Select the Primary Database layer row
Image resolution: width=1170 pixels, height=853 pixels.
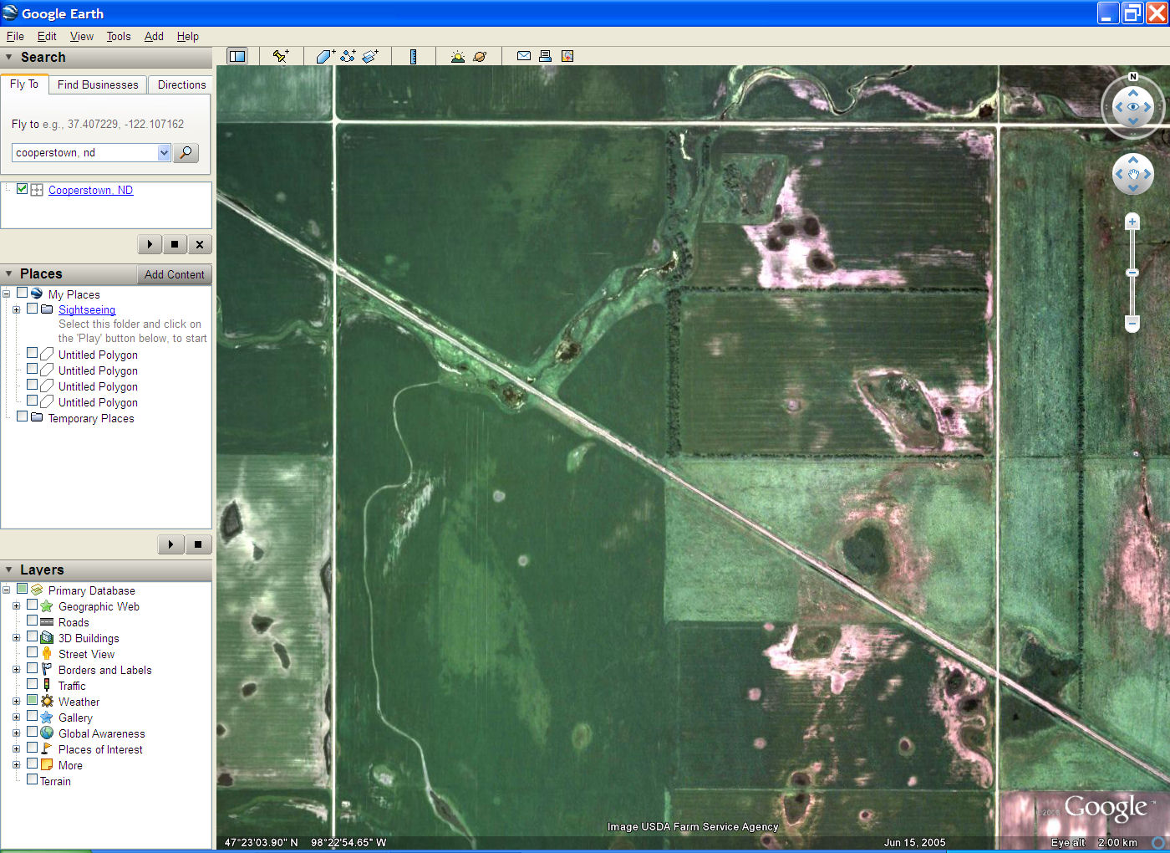point(91,590)
